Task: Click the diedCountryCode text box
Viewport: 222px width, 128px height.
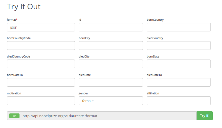Action: pyautogui.click(x=41, y=64)
